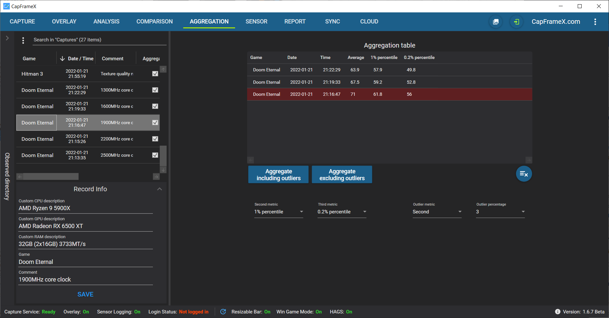
Task: Click aggregation table scroll-right arrow
Action: [x=529, y=160]
